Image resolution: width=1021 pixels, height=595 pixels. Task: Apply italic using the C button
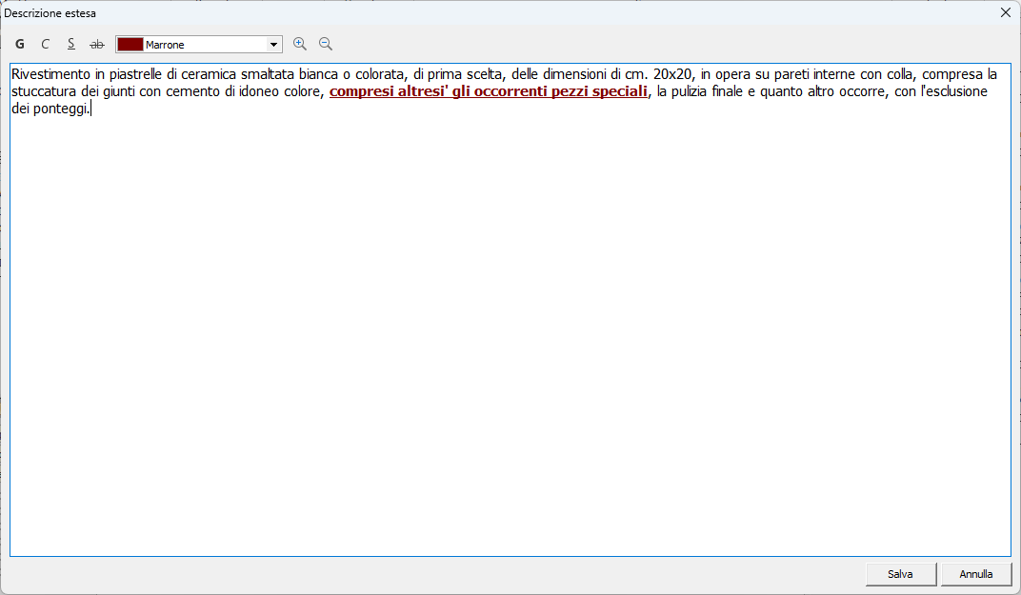point(45,44)
